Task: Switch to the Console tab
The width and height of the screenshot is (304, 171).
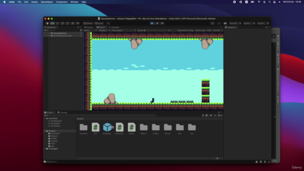Action: [x=62, y=113]
